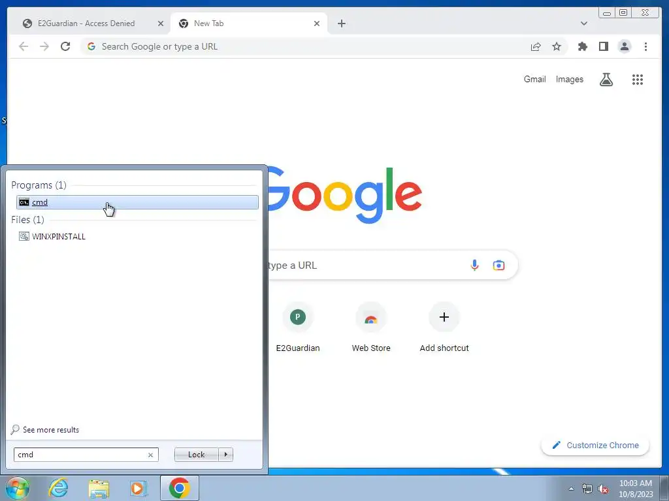
Task: Clear the Start menu search box
Action: [150, 455]
